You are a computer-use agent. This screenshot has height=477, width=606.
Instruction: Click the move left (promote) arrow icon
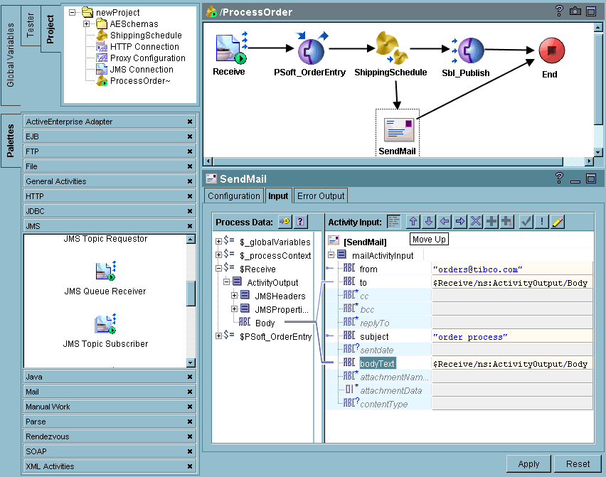(x=445, y=221)
